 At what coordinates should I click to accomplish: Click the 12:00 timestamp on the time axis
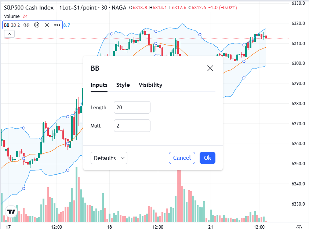57,227
